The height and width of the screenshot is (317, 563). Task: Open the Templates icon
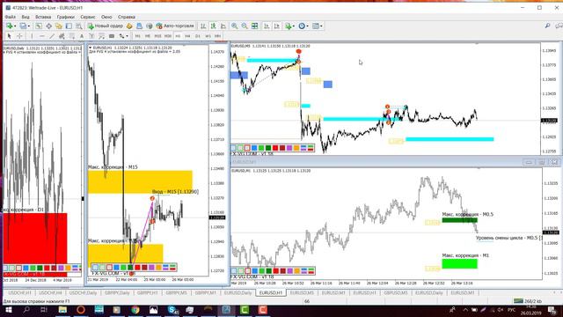tap(316, 26)
